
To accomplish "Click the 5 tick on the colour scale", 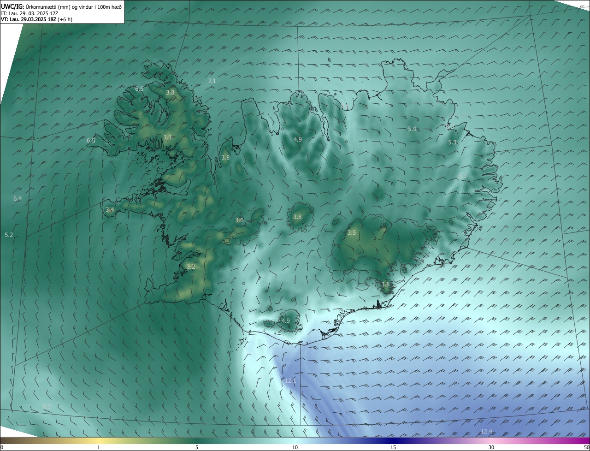I will [197, 448].
